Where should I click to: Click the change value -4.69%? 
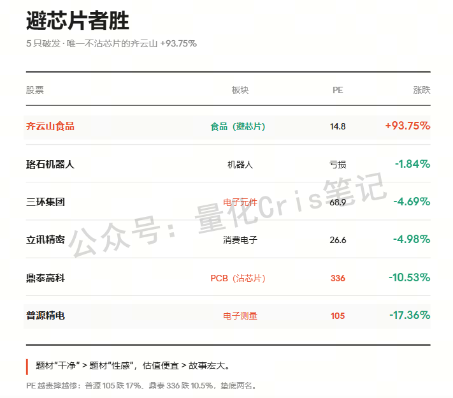(412, 202)
